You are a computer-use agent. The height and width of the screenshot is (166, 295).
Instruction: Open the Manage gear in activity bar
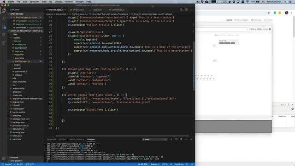4,158
